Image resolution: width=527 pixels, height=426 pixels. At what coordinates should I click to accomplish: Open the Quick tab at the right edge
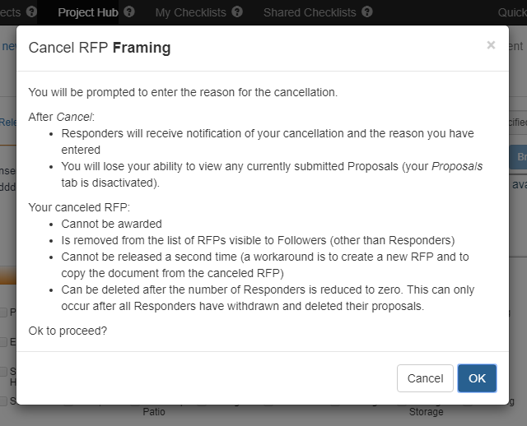[512, 12]
